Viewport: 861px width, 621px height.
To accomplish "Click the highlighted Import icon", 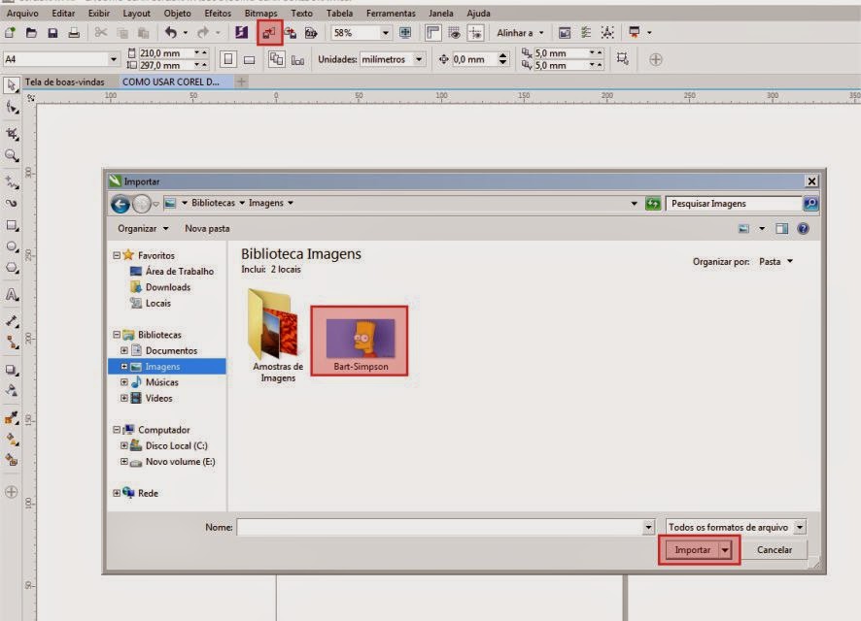I will pos(269,33).
